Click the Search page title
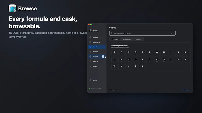This screenshot has width=202, height=113. click(x=112, y=28)
